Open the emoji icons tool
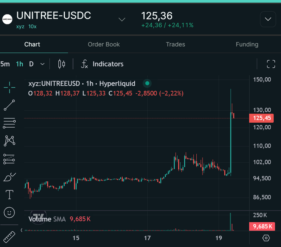 click(x=9, y=213)
